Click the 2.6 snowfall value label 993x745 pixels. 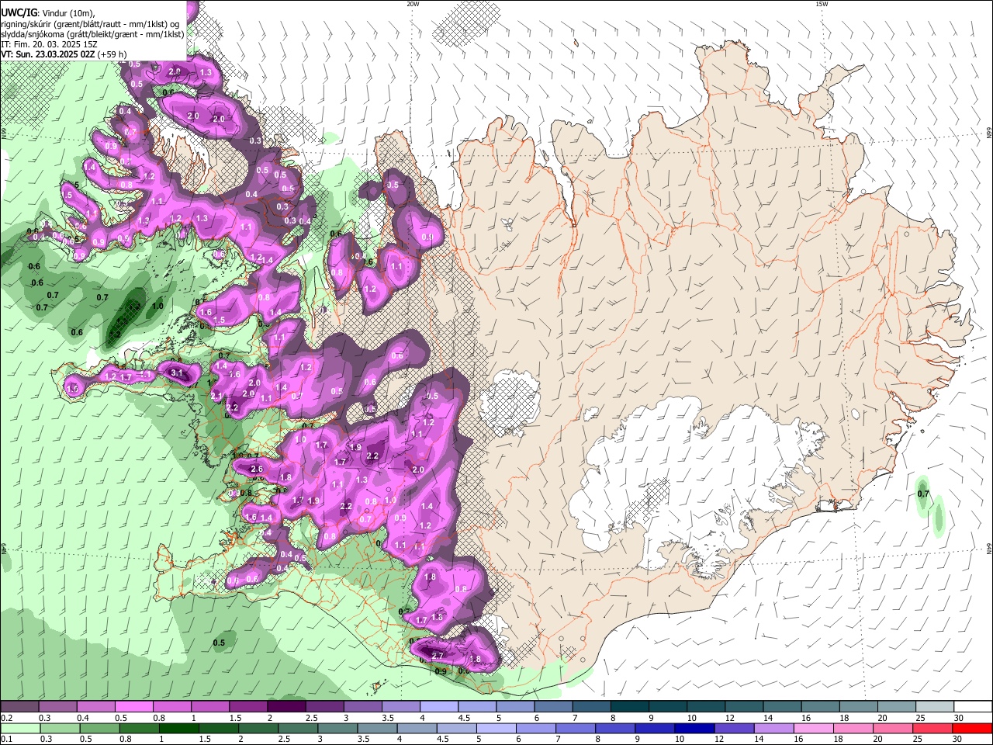point(258,470)
